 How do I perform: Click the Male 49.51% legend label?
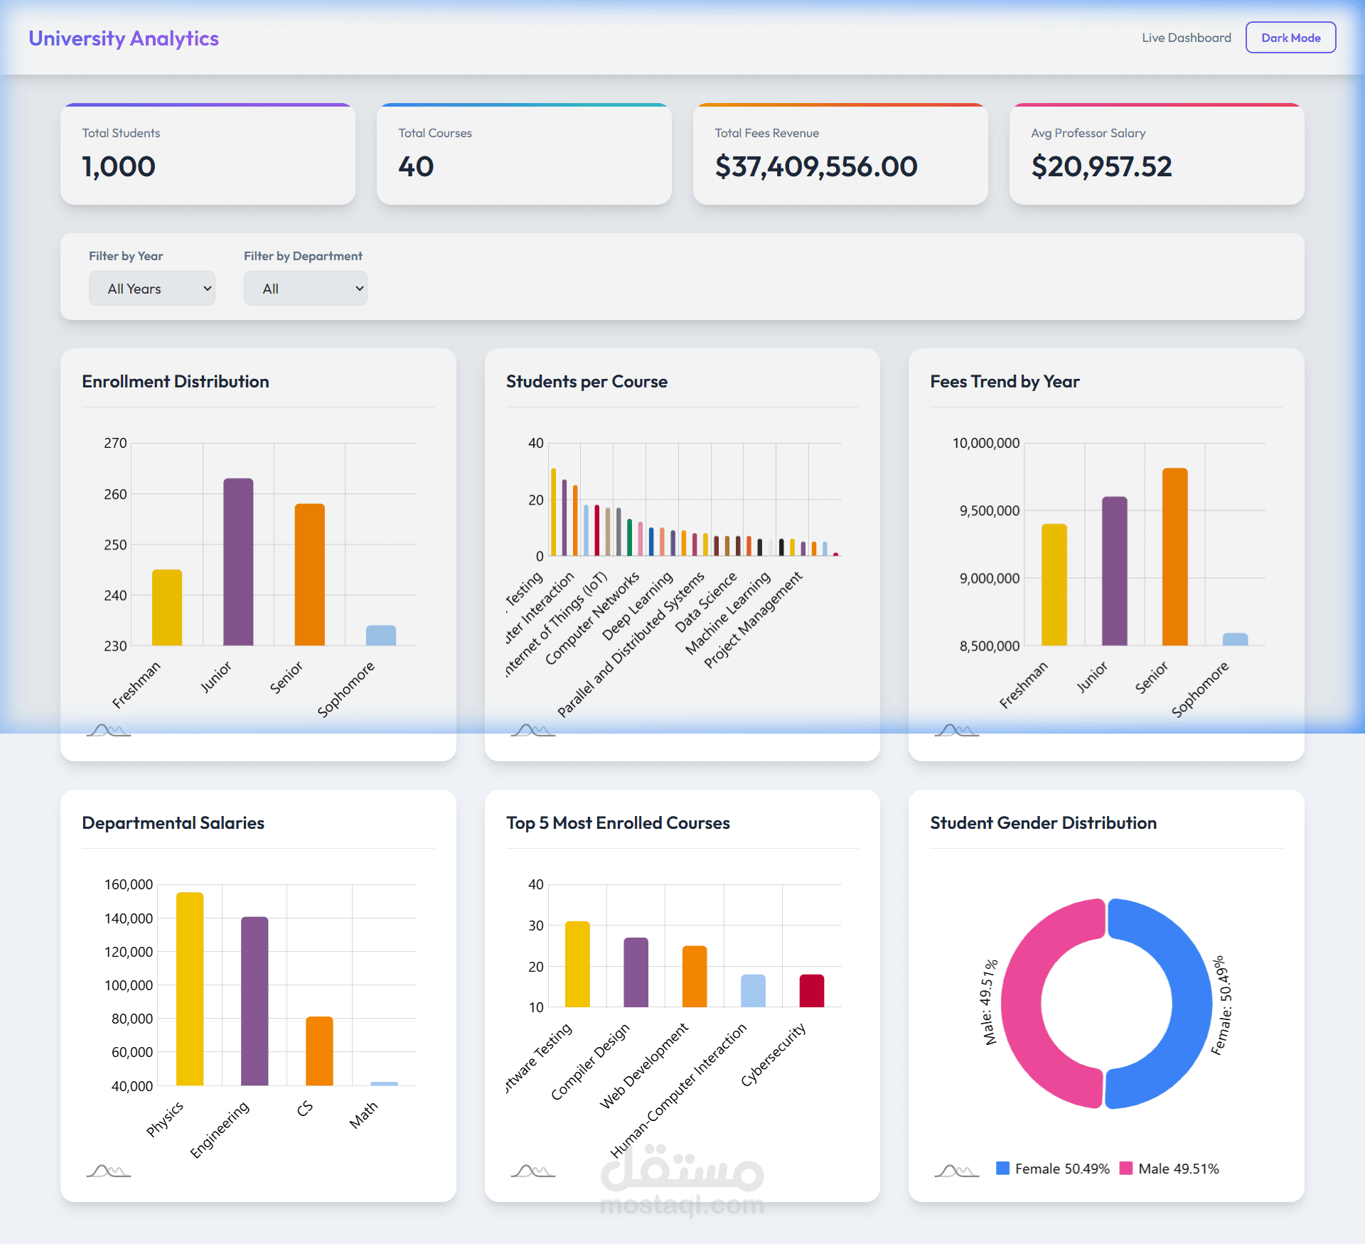point(1179,1169)
